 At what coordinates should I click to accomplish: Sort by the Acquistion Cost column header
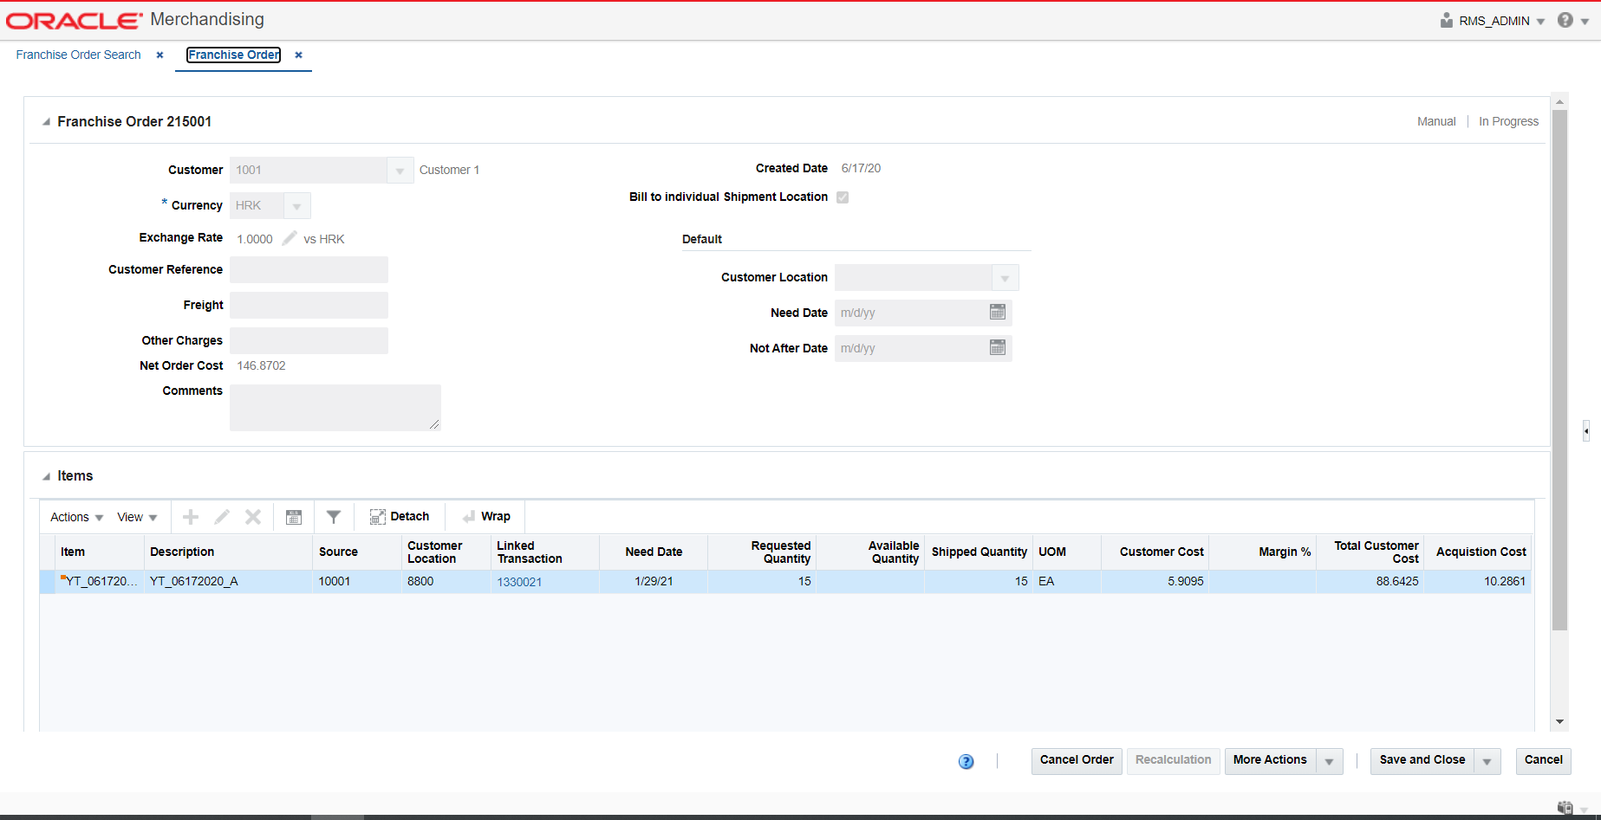coord(1478,552)
